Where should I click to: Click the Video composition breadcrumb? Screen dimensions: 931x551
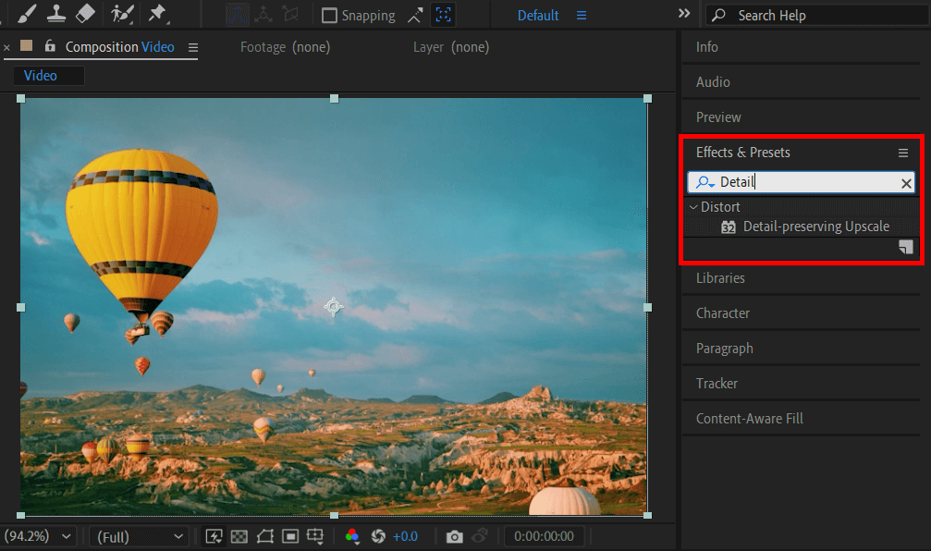click(41, 76)
